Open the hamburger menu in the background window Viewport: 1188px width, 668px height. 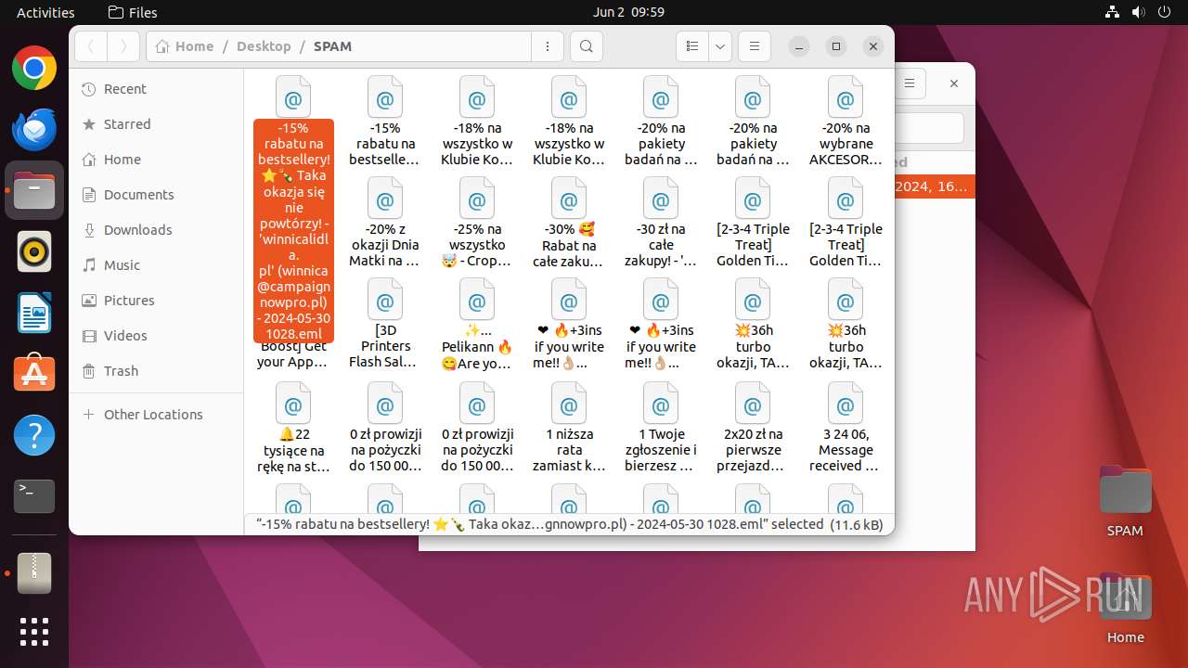910,83
